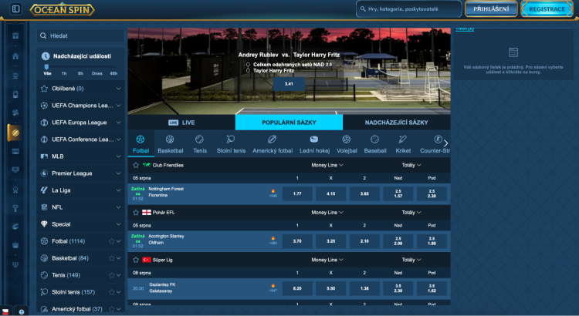The height and width of the screenshot is (316, 579).
Task: Open the clover icon in left rail
Action: coord(15,113)
